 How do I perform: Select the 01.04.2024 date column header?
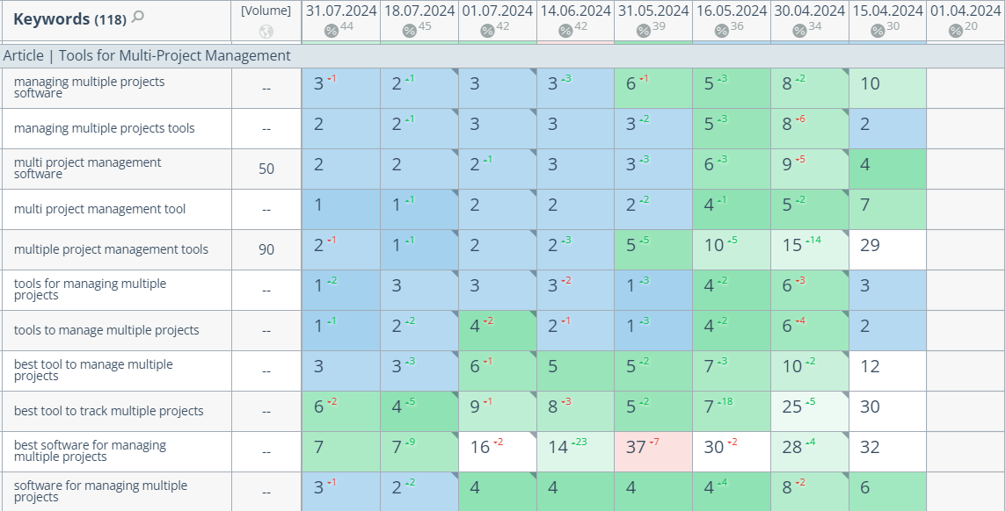pyautogui.click(x=966, y=11)
